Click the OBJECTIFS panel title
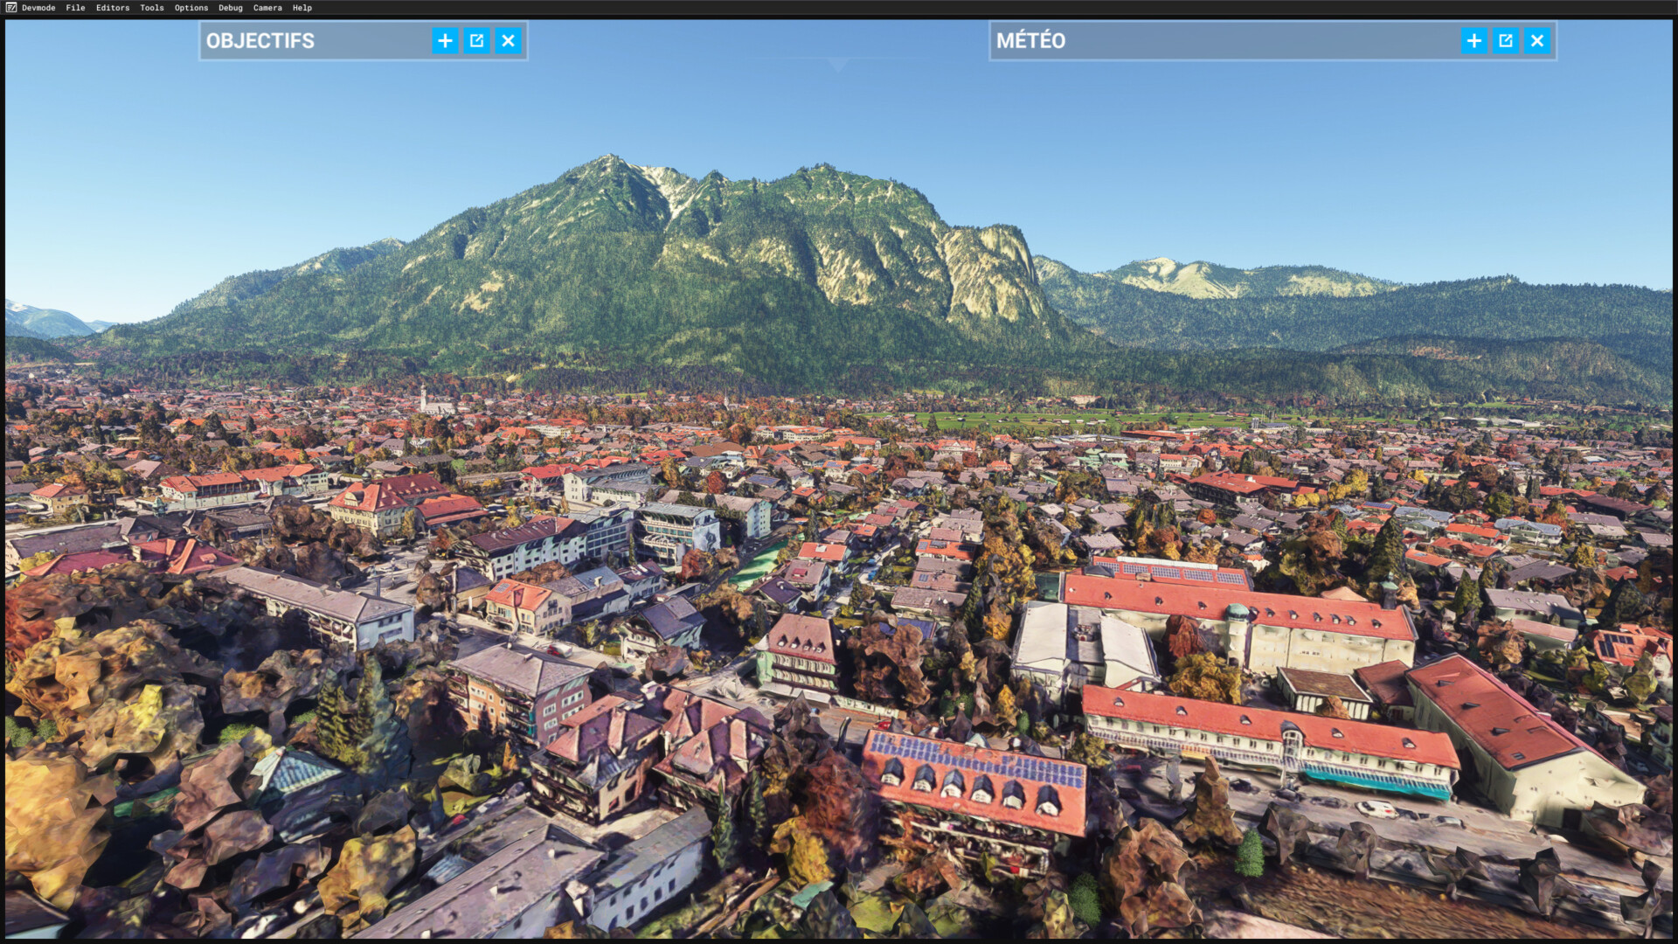The image size is (1678, 944). point(260,41)
